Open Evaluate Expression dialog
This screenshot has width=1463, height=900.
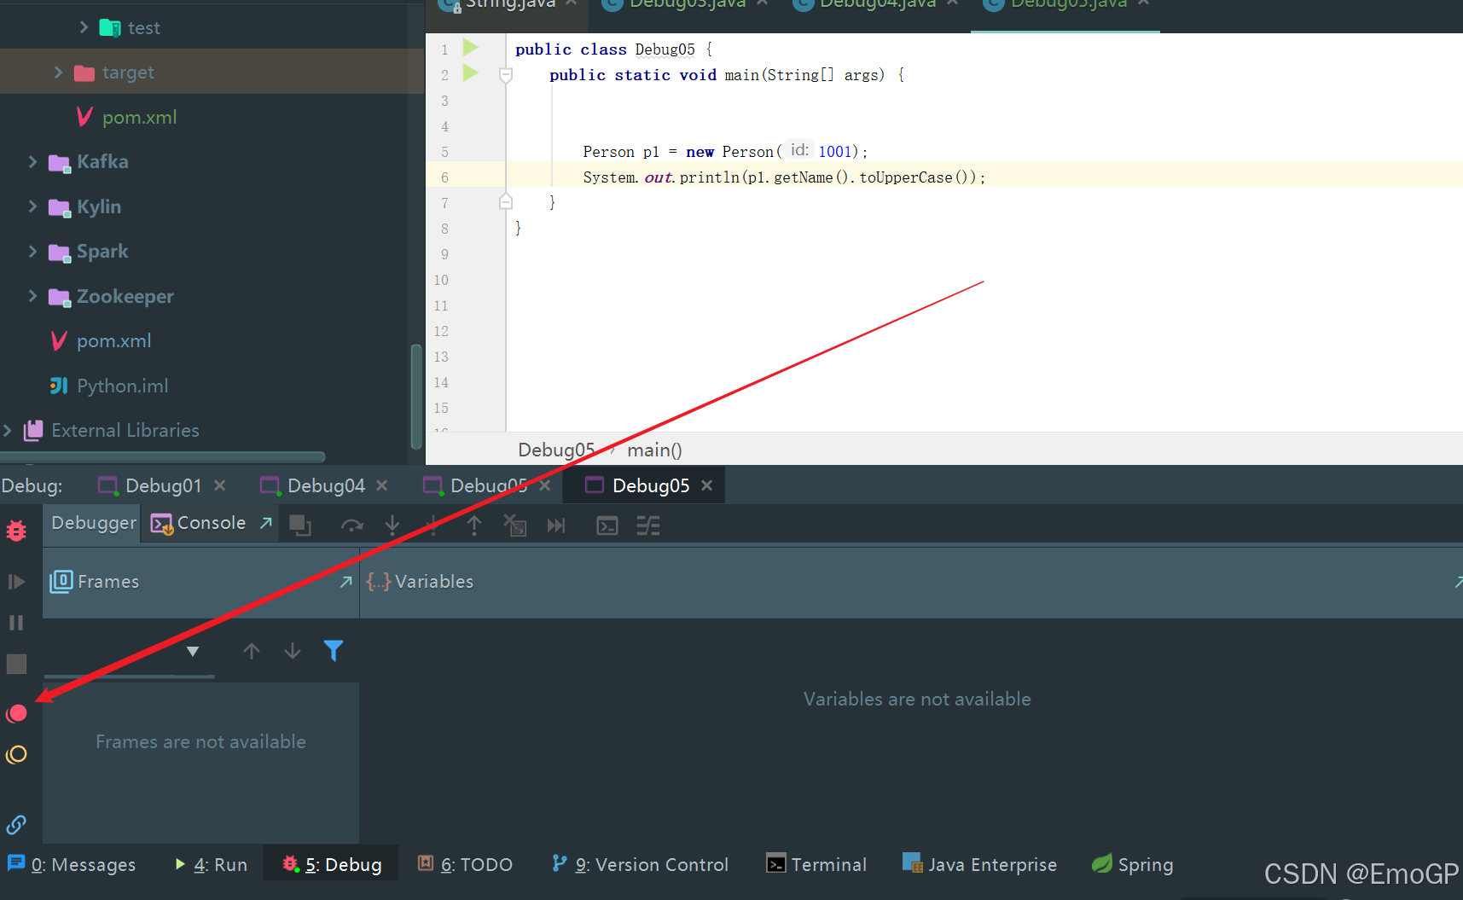point(607,525)
